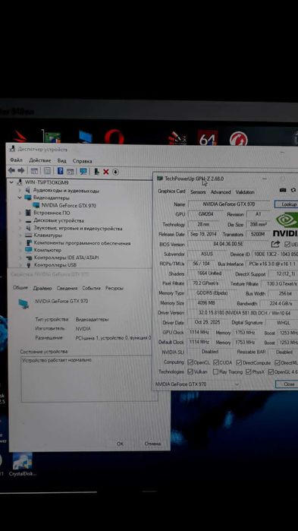Open the GPU selection dropdown in GPU-Z
This screenshot has width=298, height=531.
tap(237, 384)
